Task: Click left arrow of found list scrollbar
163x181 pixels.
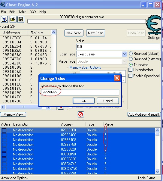Action: click(3, 107)
